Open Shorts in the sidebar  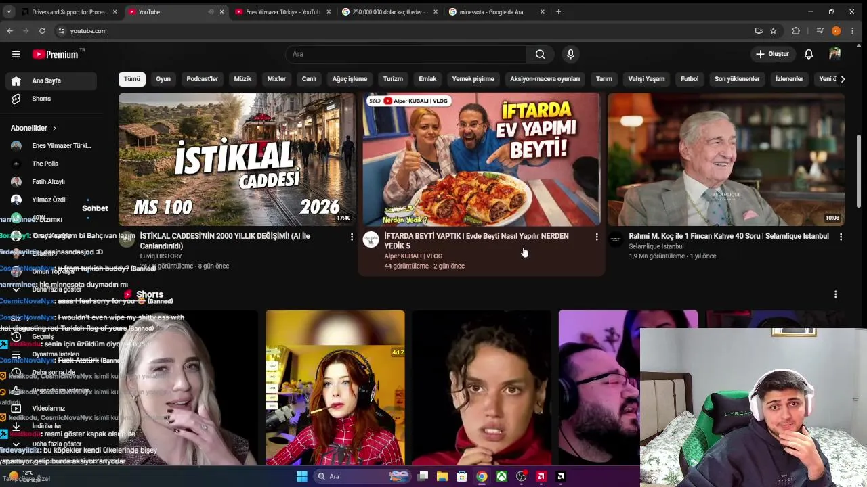pos(51,99)
